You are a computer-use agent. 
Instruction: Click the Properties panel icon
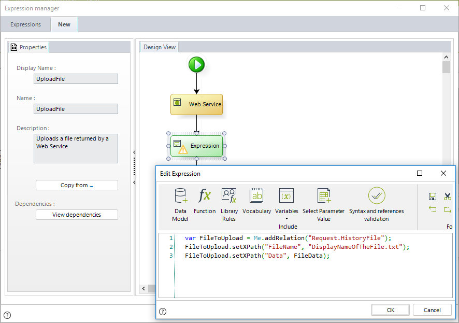tap(14, 47)
